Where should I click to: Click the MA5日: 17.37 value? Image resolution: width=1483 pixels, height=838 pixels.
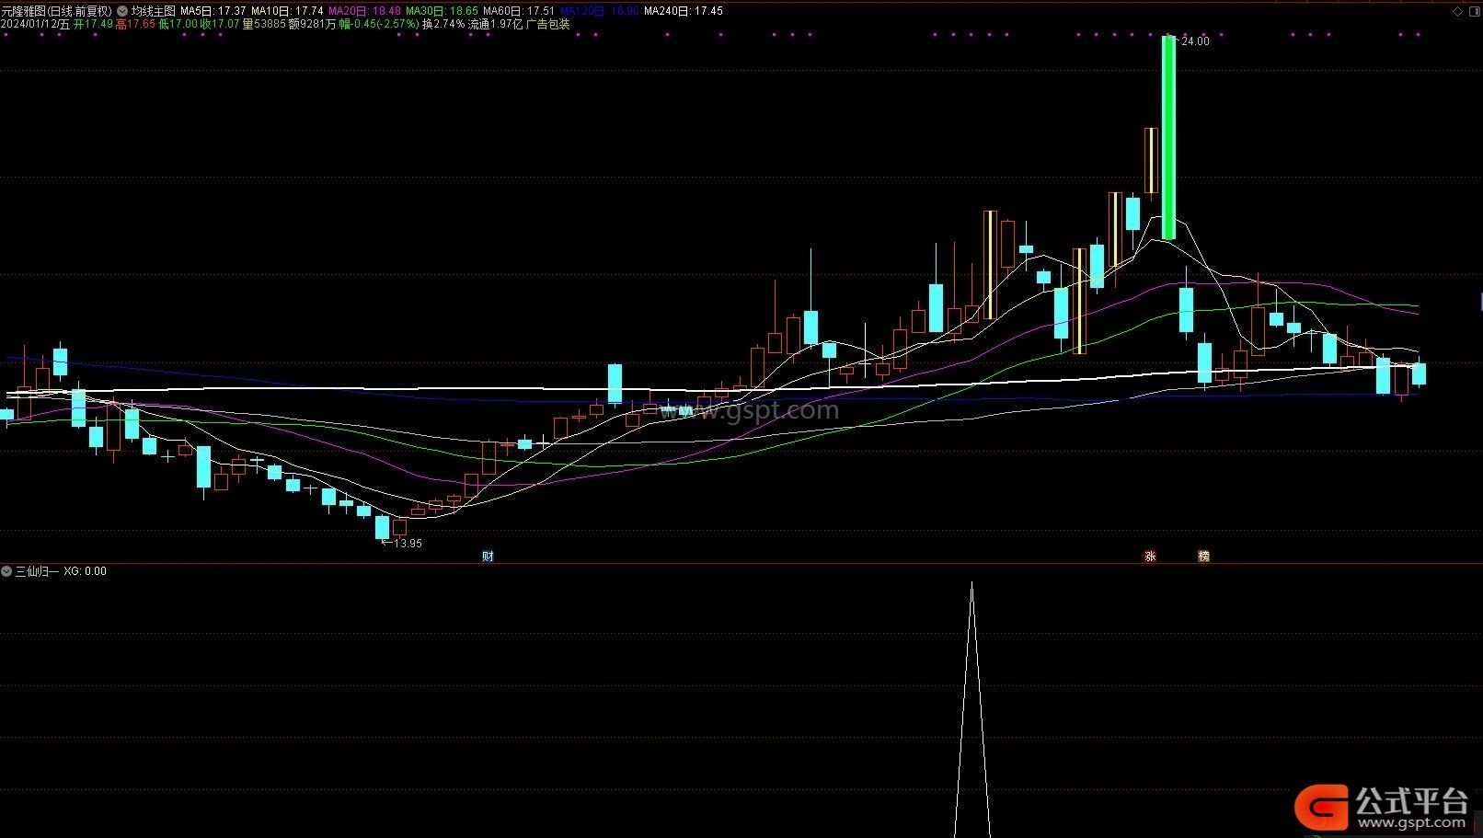click(213, 11)
